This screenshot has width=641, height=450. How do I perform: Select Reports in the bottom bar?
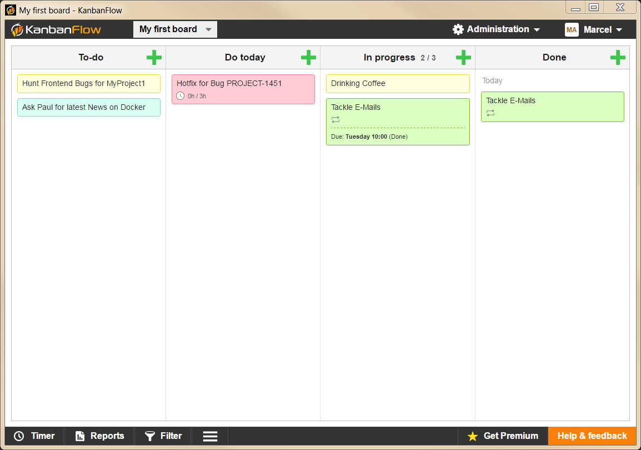pos(99,436)
